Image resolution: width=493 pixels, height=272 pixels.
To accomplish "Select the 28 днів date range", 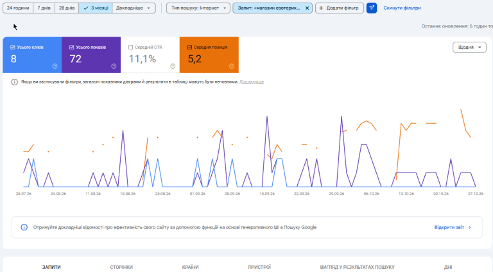I will (x=67, y=8).
